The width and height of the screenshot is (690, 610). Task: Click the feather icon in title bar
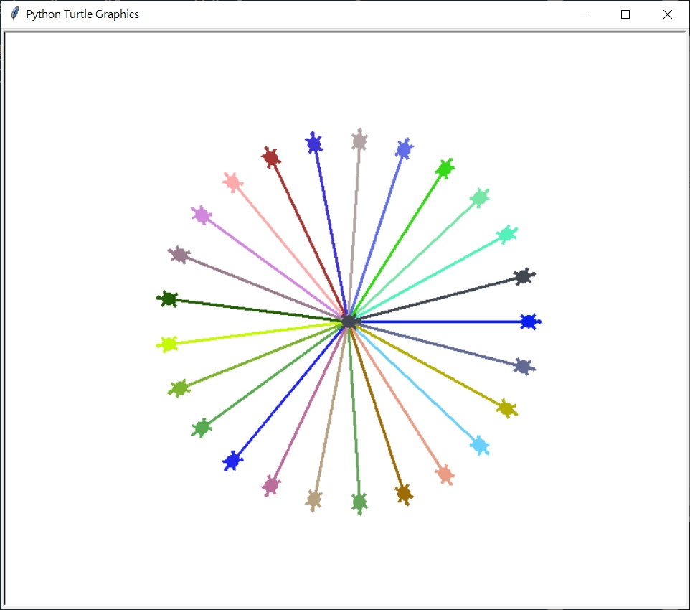tap(14, 14)
